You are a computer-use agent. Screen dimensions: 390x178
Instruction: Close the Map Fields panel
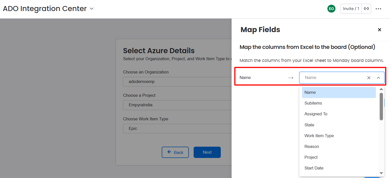pyautogui.click(x=379, y=30)
